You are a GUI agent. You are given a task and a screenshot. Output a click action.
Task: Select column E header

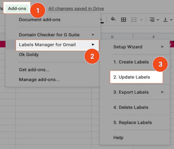coord(154,37)
